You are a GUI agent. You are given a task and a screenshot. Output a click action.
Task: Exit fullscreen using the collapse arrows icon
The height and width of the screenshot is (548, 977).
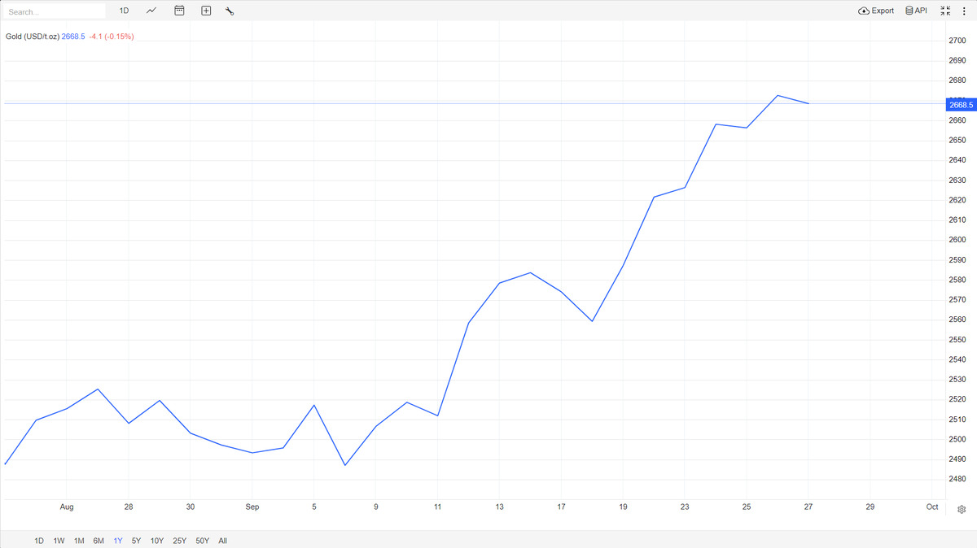click(945, 11)
